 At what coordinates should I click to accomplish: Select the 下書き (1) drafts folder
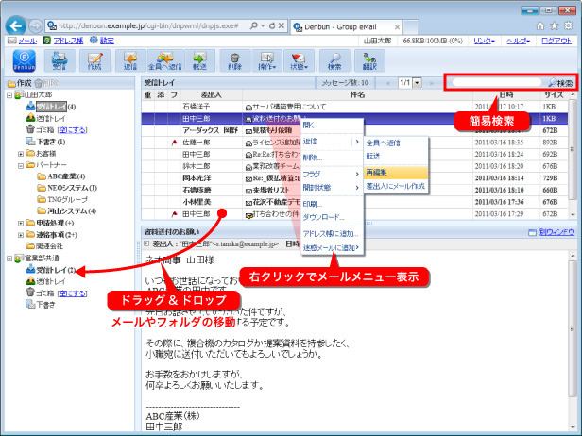(45, 142)
